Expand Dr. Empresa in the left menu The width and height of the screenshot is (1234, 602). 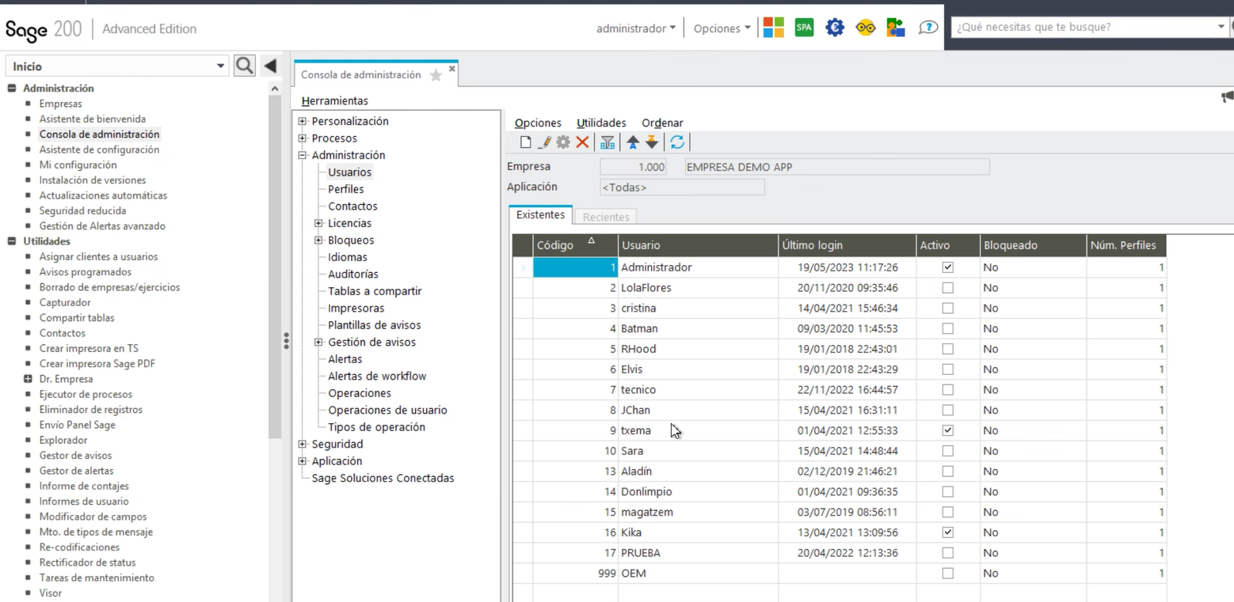point(29,379)
